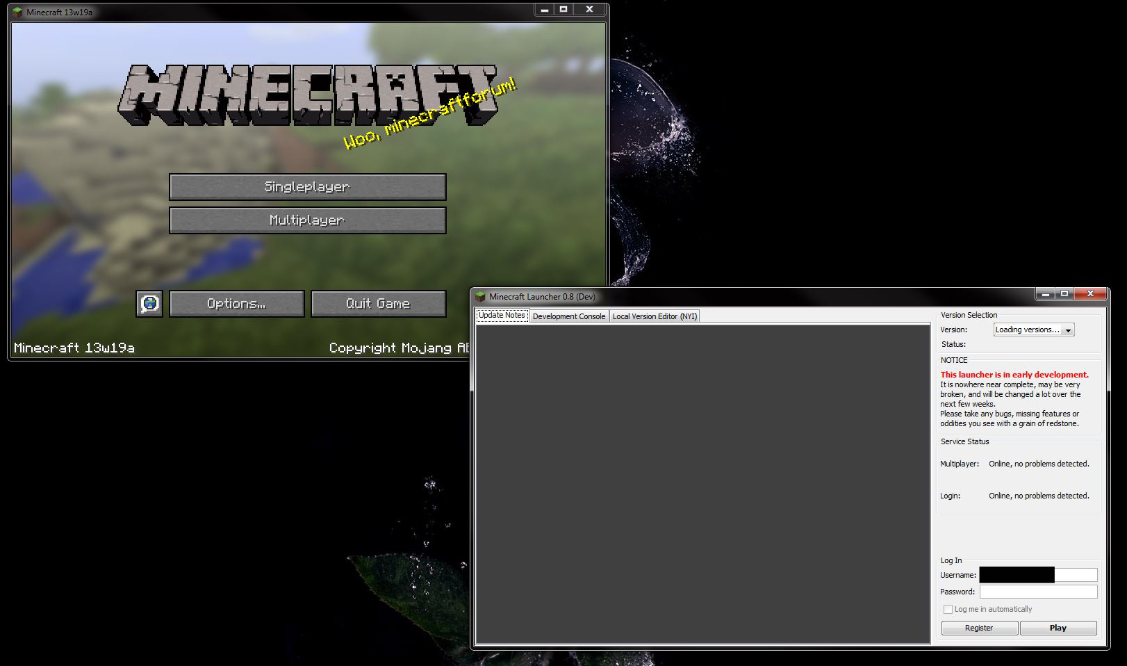Image resolution: width=1127 pixels, height=666 pixels.
Task: Hit the Quit Game button
Action: coord(378,304)
